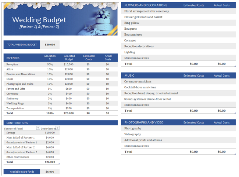Screen dimensions: 239x177
Task: Select the Ring pillow row
Action: tap(178, 23)
